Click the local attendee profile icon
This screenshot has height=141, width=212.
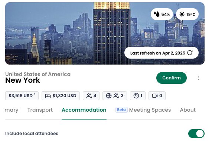136,96
